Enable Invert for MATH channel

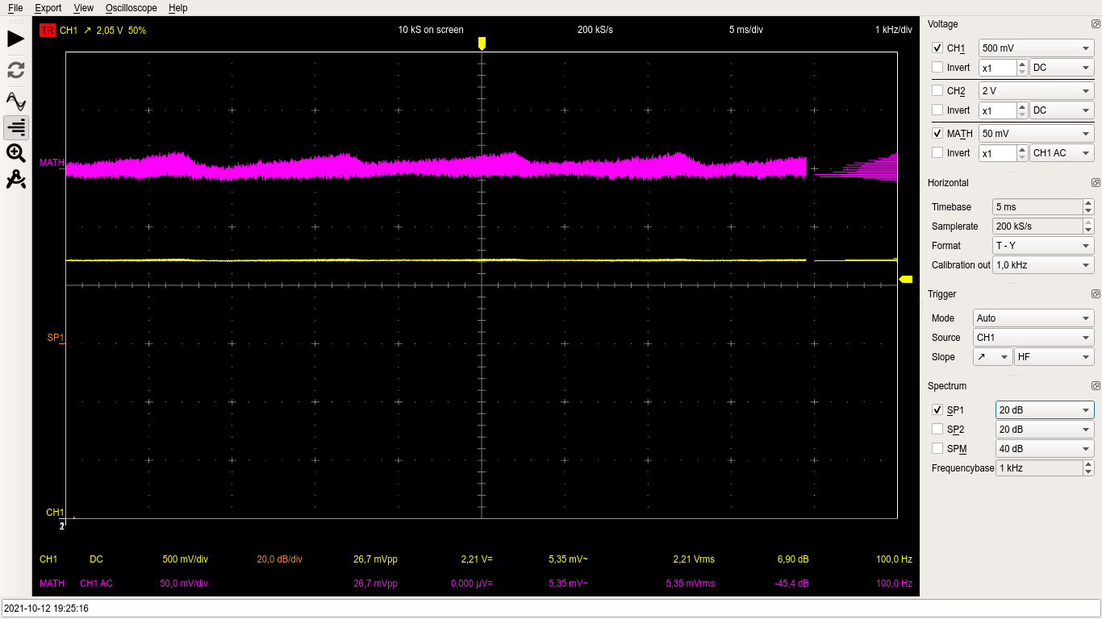(x=937, y=153)
